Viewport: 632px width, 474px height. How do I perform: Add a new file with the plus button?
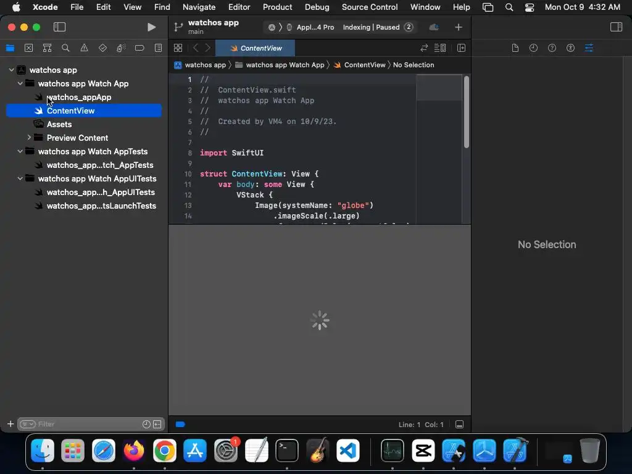(10, 424)
